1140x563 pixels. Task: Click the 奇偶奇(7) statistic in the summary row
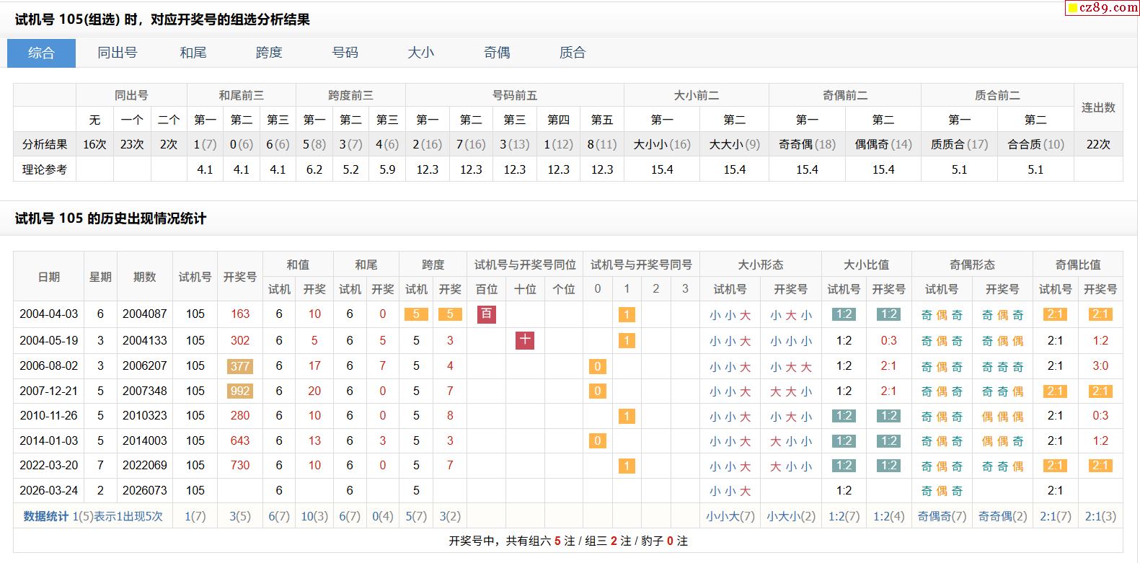[x=942, y=516]
